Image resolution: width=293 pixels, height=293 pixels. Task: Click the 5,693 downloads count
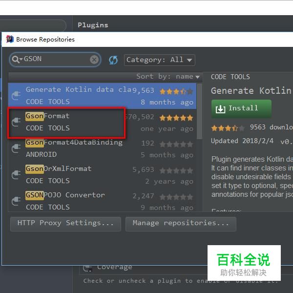pyautogui.click(x=143, y=169)
